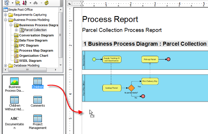Click horizontal scrollbar left arrow
Screen dimensions: 208x134
click(5, 70)
